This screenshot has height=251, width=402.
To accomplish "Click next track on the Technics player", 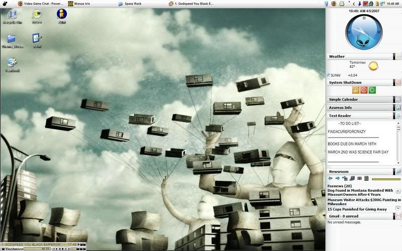I will tap(66, 249).
